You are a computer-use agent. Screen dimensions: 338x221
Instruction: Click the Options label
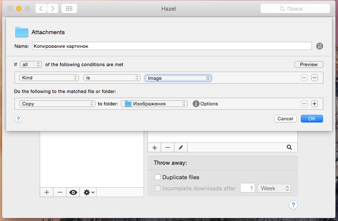209,104
